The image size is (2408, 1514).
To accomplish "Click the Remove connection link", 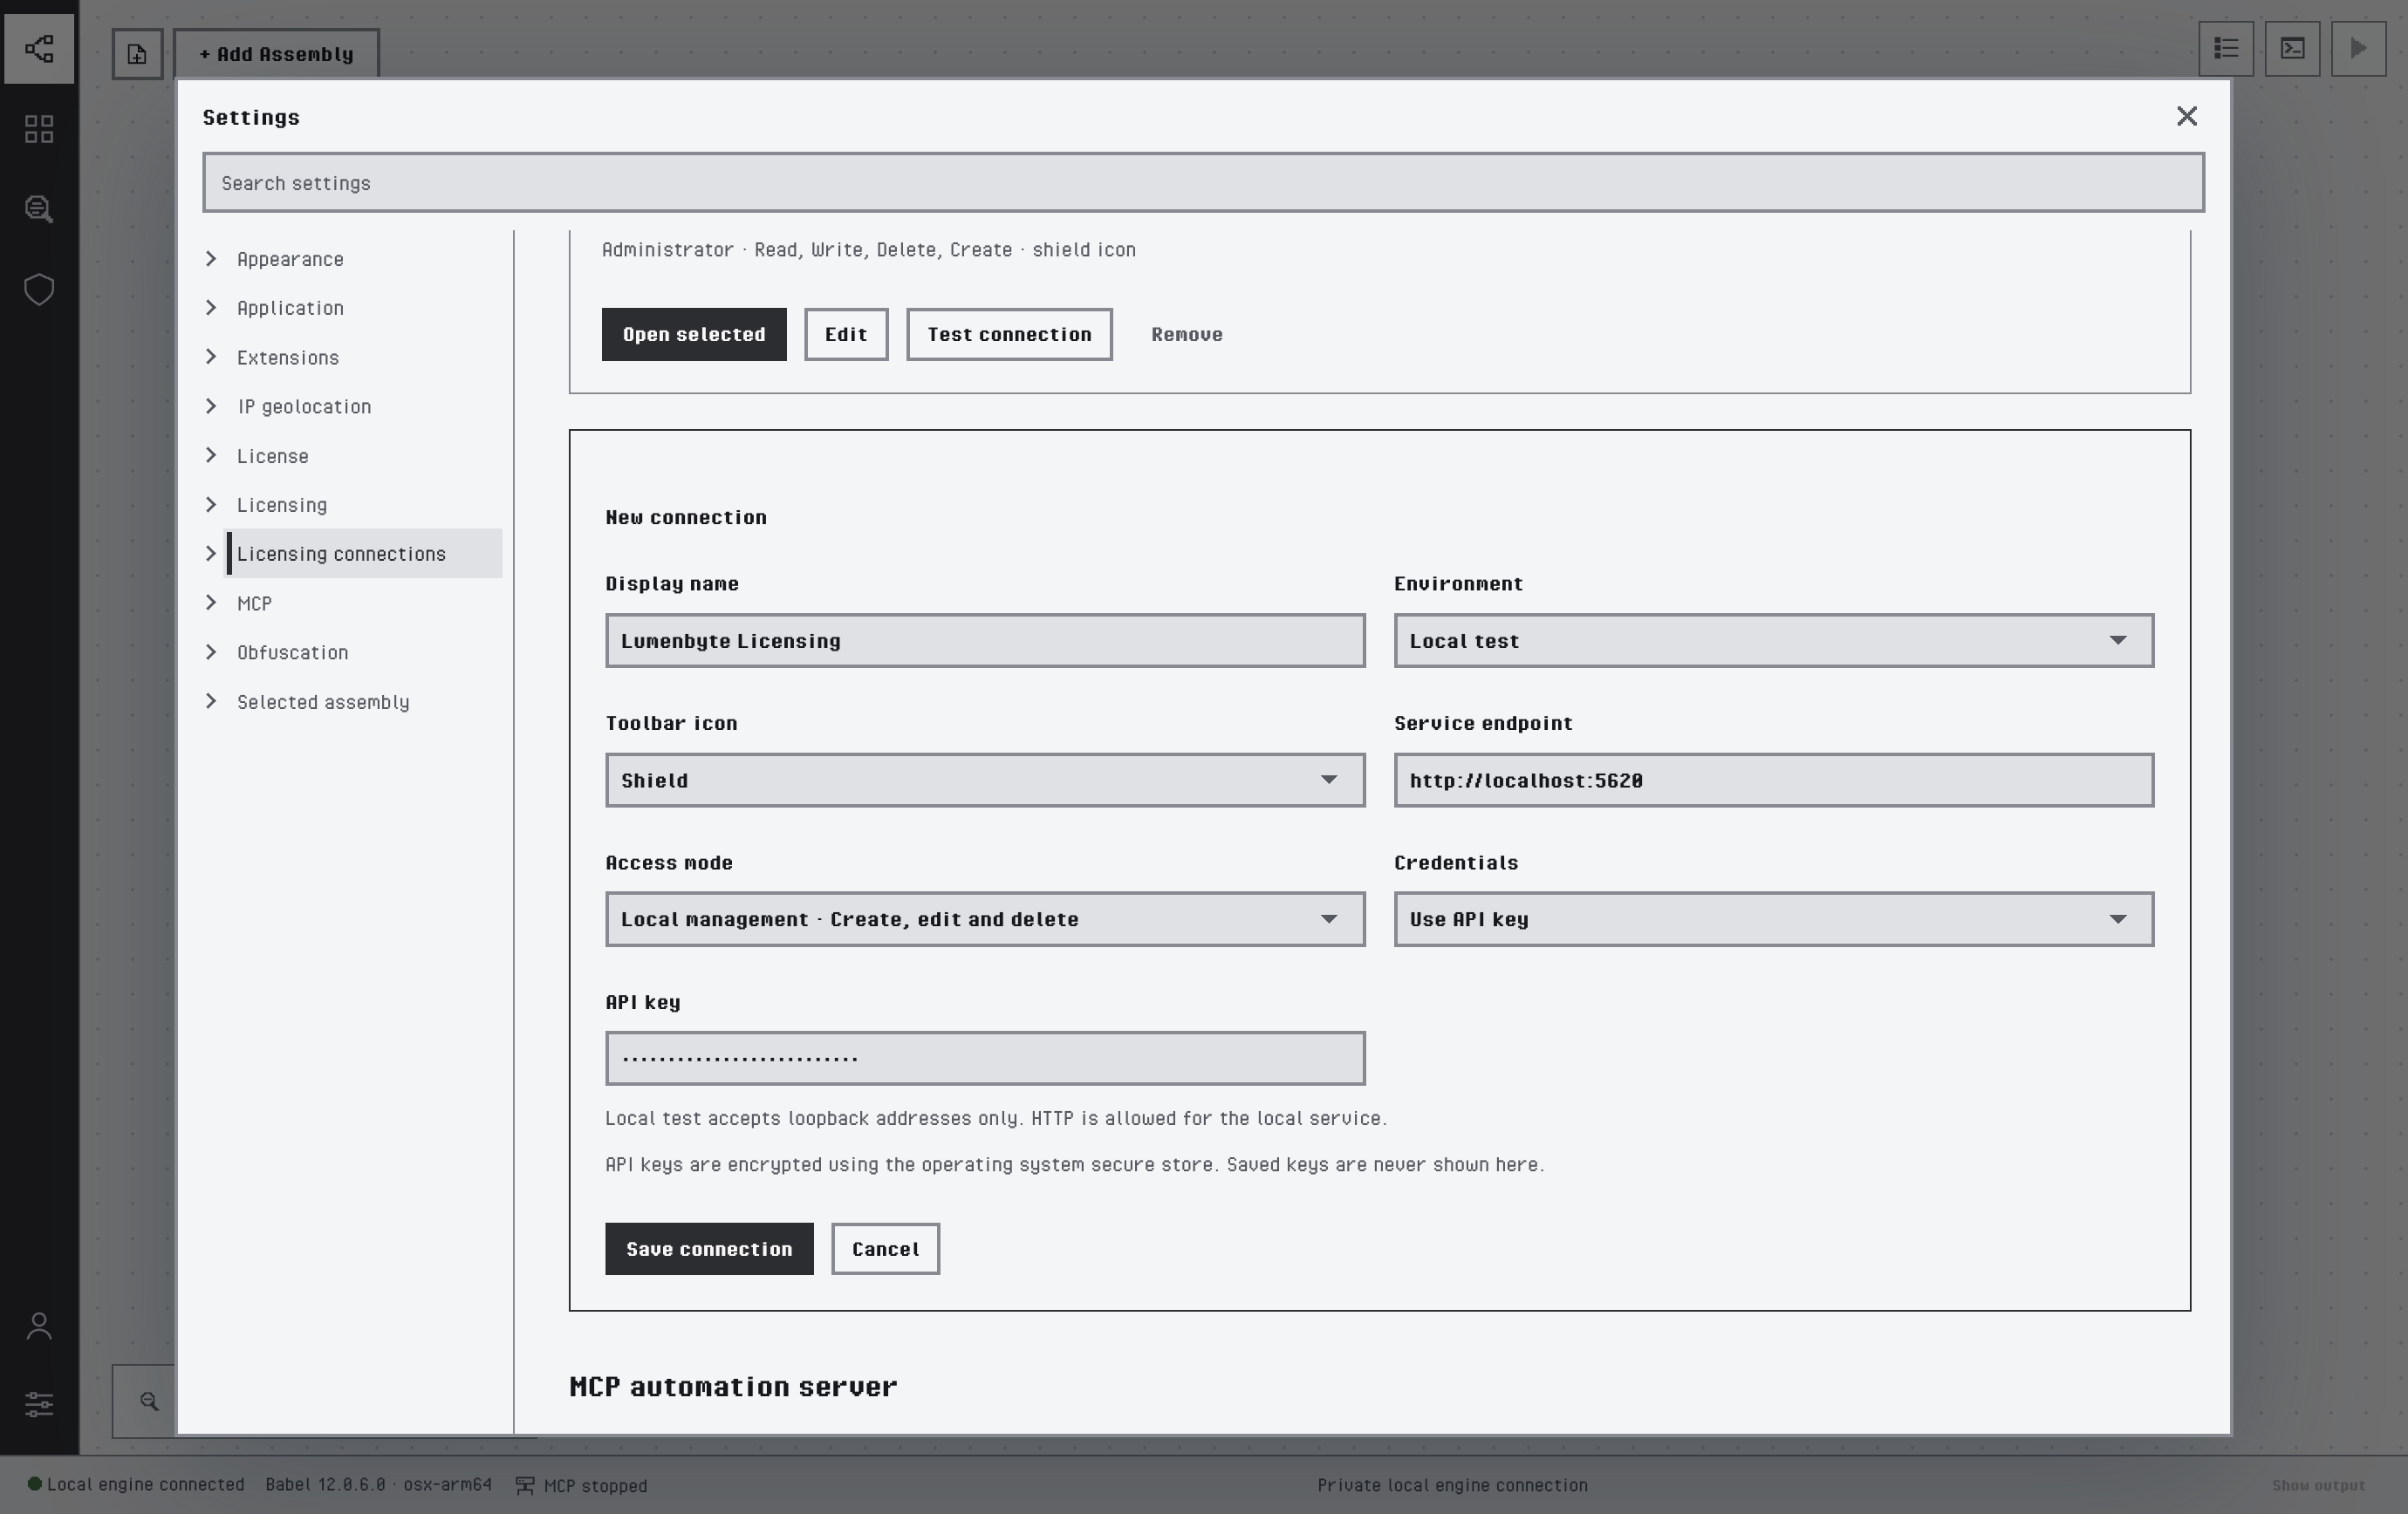I will coord(1187,335).
